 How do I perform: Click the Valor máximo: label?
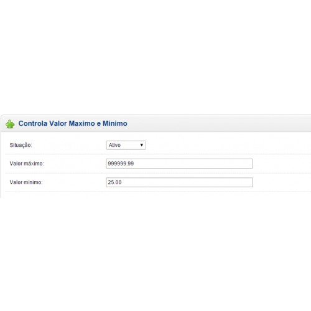click(x=27, y=164)
